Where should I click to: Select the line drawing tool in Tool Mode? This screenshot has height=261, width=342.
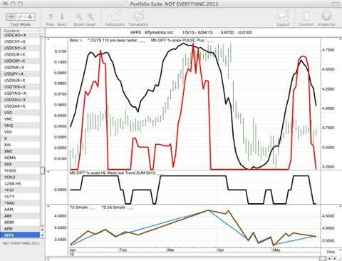[x=21, y=16]
